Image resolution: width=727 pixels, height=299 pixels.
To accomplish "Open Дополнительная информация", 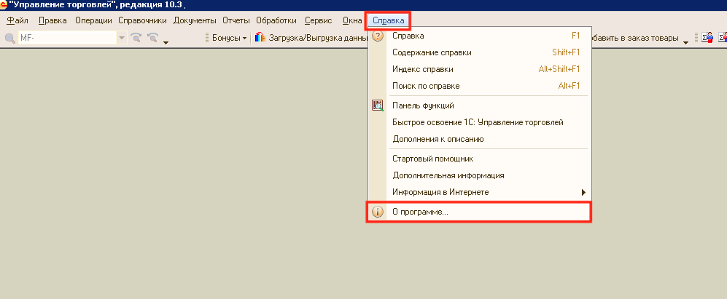I will pos(480,175).
